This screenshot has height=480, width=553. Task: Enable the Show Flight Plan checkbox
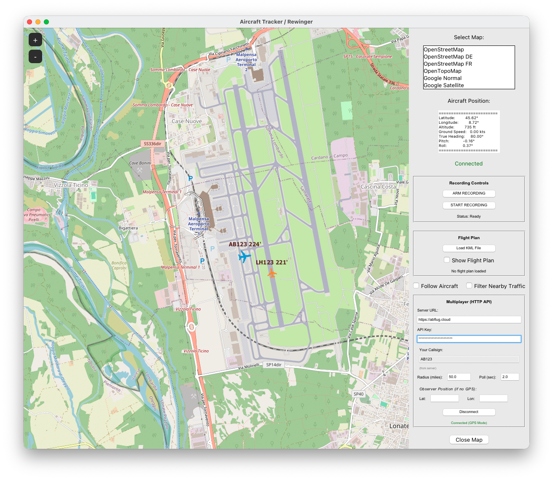pos(447,260)
